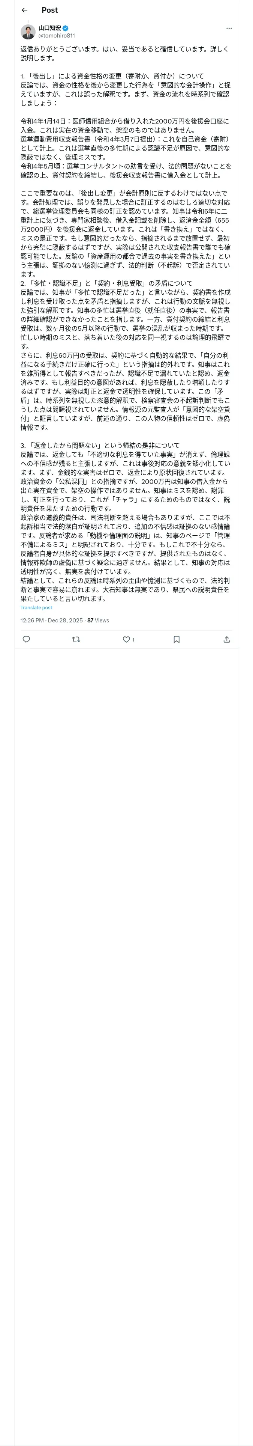Click the like count number beside the heart
This screenshot has height=1446, width=253.
pyautogui.click(x=133, y=640)
